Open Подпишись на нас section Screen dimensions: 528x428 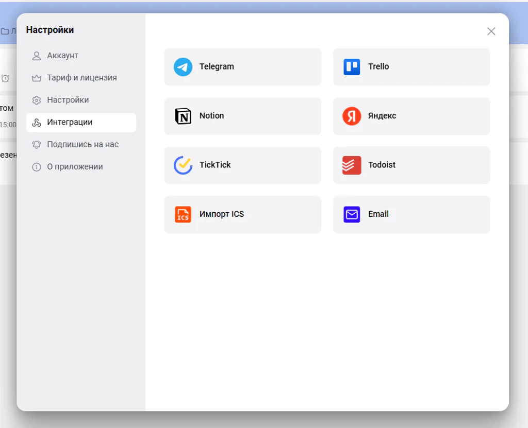tap(81, 145)
